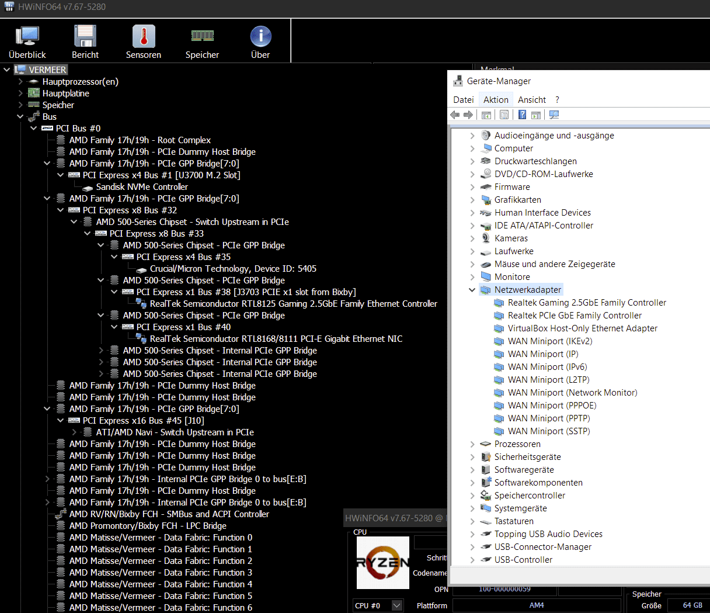Select WAN Miniport (IKEv2)
This screenshot has height=613, width=710.
click(x=550, y=341)
